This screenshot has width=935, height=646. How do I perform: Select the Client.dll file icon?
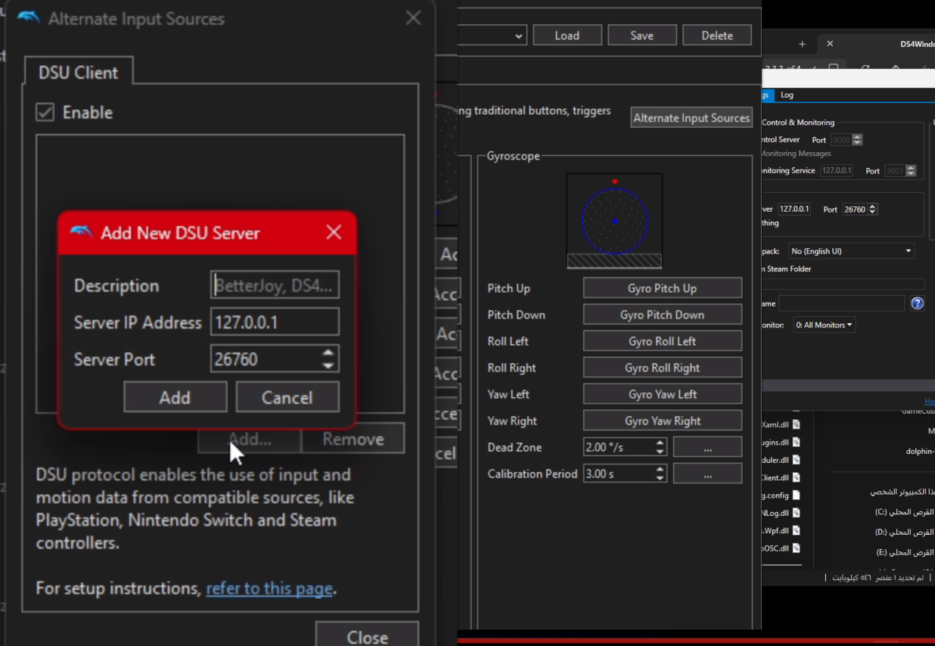coord(797,477)
